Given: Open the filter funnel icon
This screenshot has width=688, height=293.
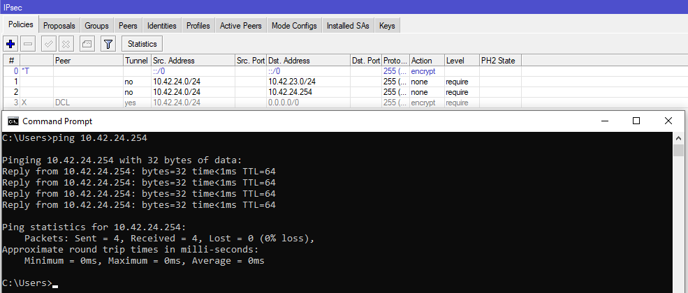Looking at the screenshot, I should pos(108,44).
